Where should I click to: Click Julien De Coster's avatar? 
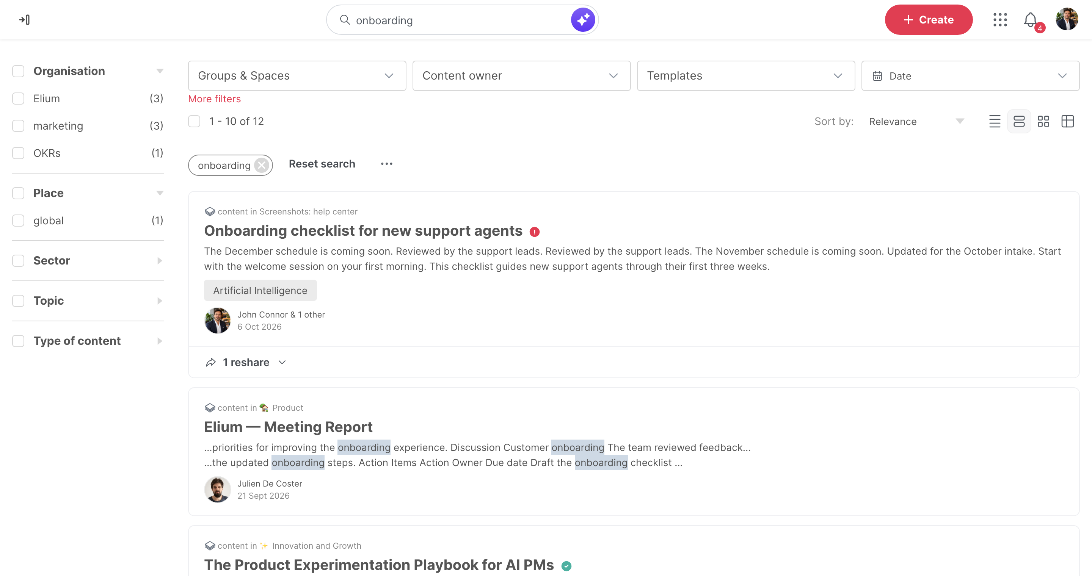tap(218, 490)
